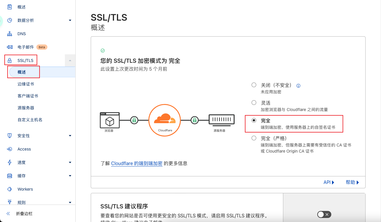Select the 灵活 encryption mode radio button

[x=254, y=103]
